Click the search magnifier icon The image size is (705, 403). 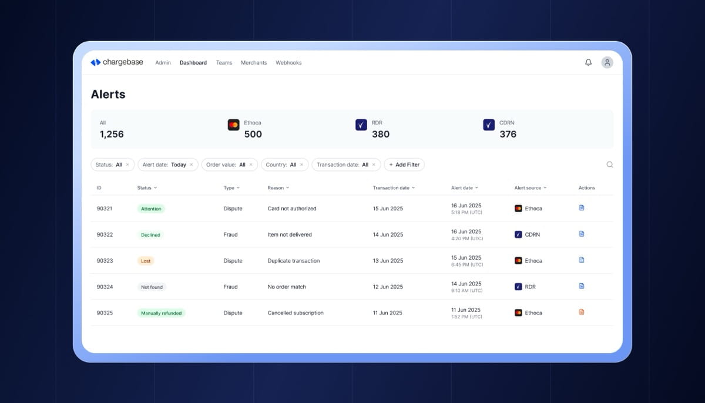pos(609,164)
